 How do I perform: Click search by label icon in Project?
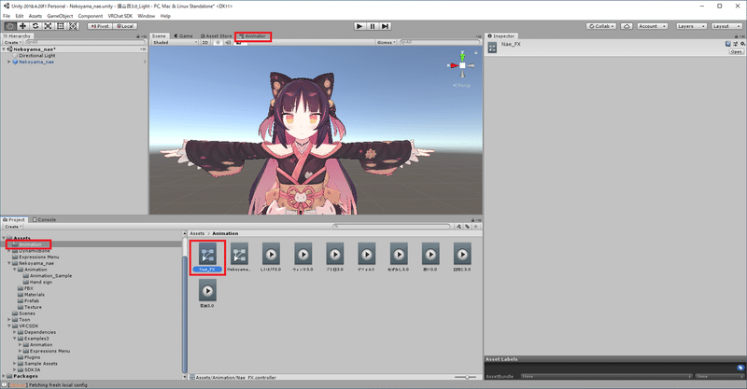[467, 227]
